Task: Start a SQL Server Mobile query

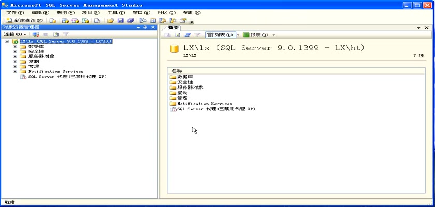Action: tap(97, 21)
